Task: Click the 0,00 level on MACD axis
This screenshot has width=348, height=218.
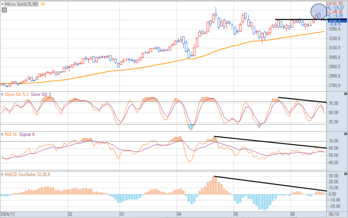Action: click(x=333, y=194)
